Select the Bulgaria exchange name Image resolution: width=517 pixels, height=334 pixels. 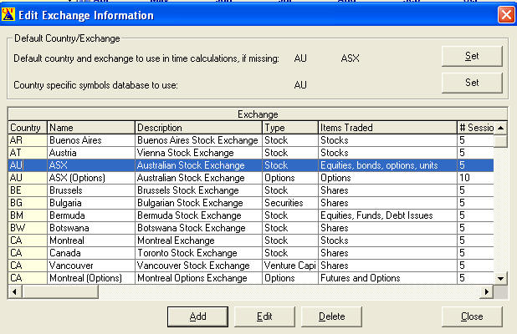(91, 203)
